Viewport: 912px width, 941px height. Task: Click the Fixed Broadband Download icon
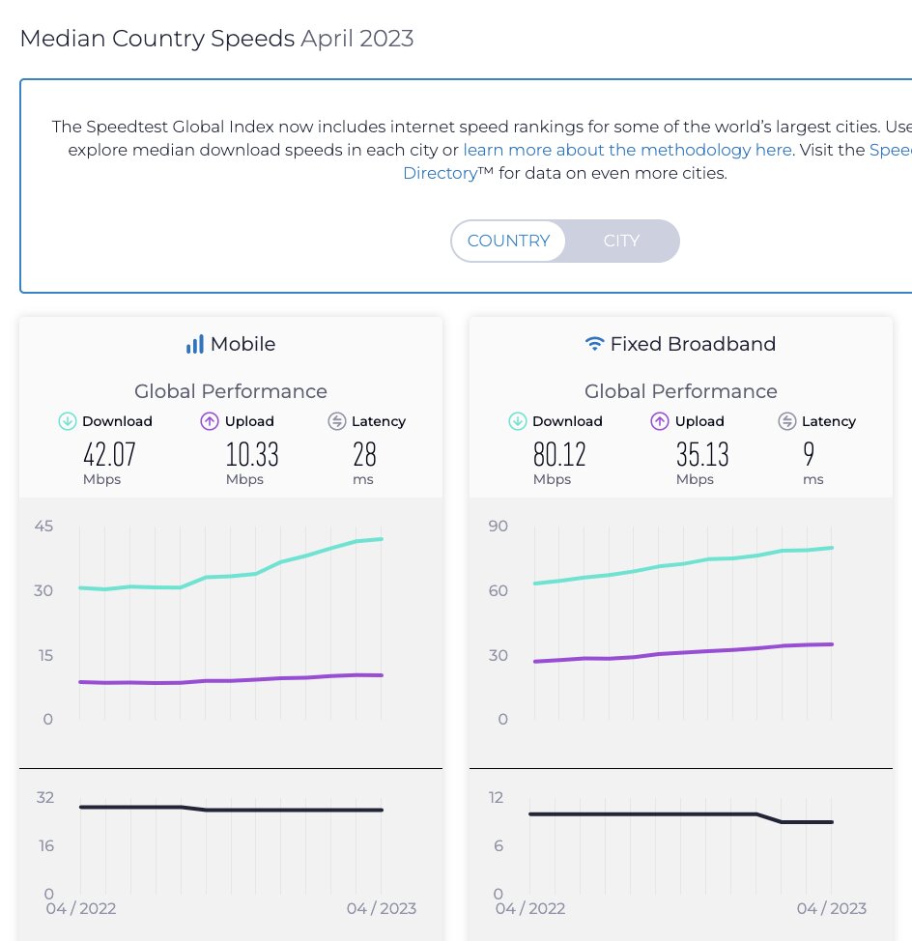(518, 421)
